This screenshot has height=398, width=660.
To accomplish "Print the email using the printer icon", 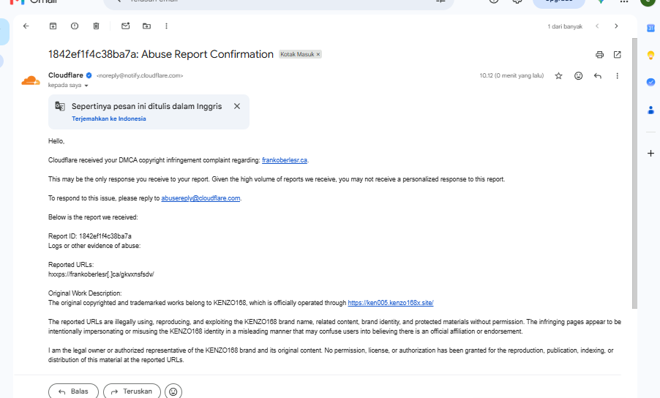I will pos(599,55).
